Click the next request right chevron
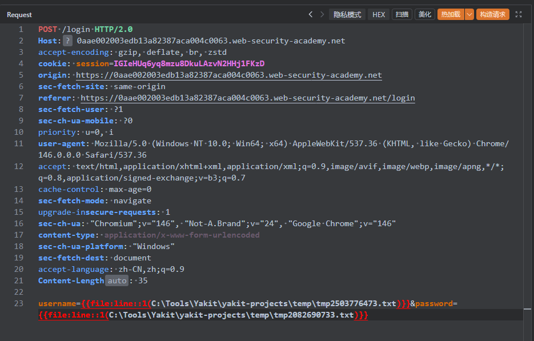Image resolution: width=534 pixels, height=341 pixels. (322, 14)
